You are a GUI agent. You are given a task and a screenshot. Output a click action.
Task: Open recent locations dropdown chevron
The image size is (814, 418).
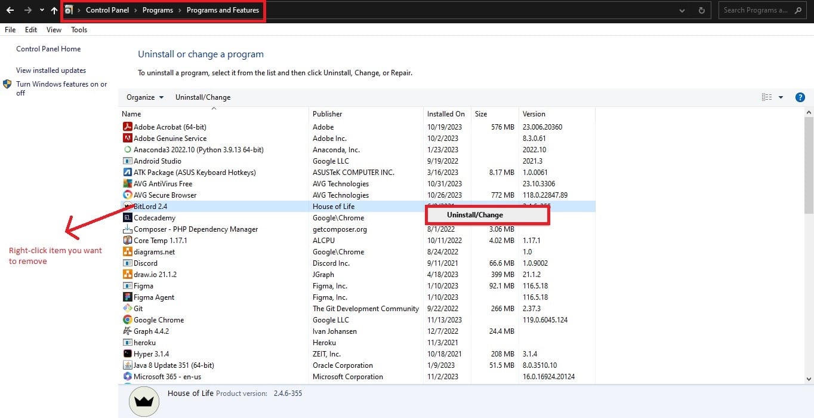41,10
